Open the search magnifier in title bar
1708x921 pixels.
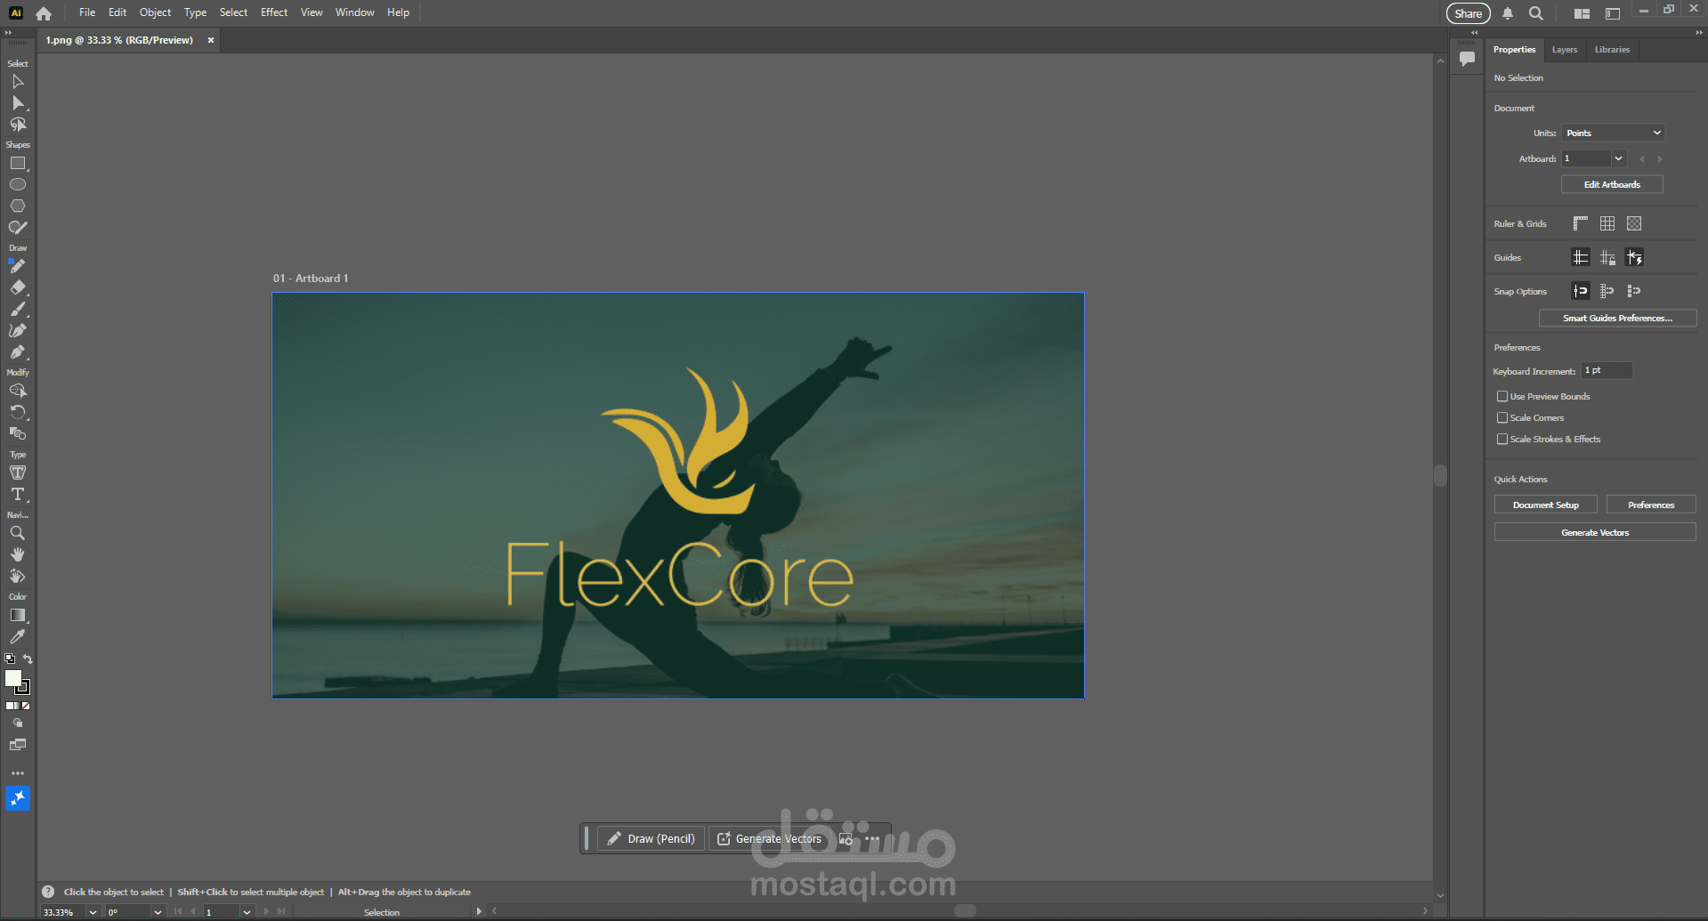point(1536,13)
